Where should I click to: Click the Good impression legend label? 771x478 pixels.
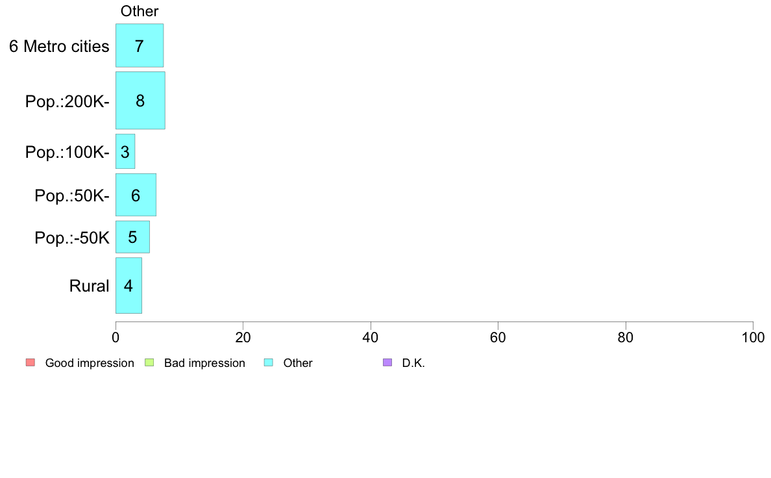coord(90,363)
